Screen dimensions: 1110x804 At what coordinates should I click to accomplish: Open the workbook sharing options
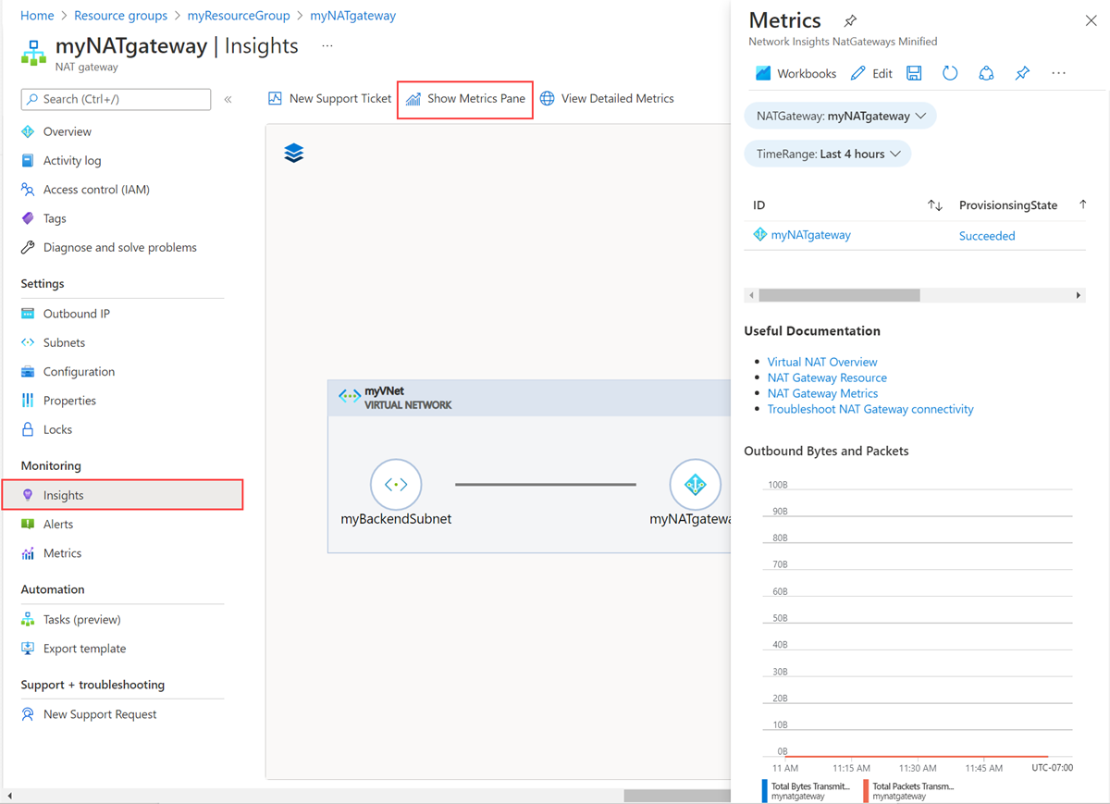coord(986,73)
